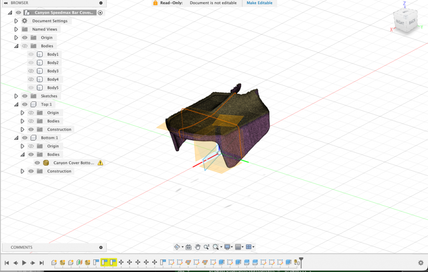The image size is (428, 272).
Task: Activate the Zoom tool
Action: click(x=206, y=247)
